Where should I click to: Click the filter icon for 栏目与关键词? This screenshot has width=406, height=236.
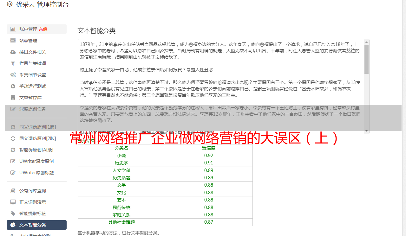[x=13, y=63]
